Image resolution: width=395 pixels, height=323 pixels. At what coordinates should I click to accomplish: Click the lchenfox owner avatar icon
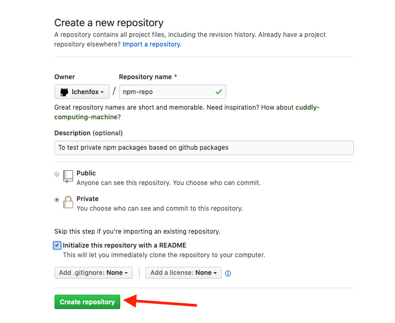64,92
